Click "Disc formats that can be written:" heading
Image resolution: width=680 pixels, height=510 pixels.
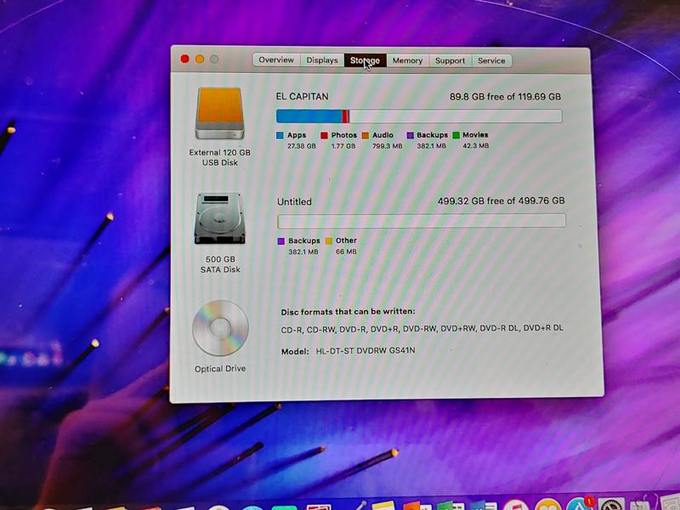pos(348,312)
